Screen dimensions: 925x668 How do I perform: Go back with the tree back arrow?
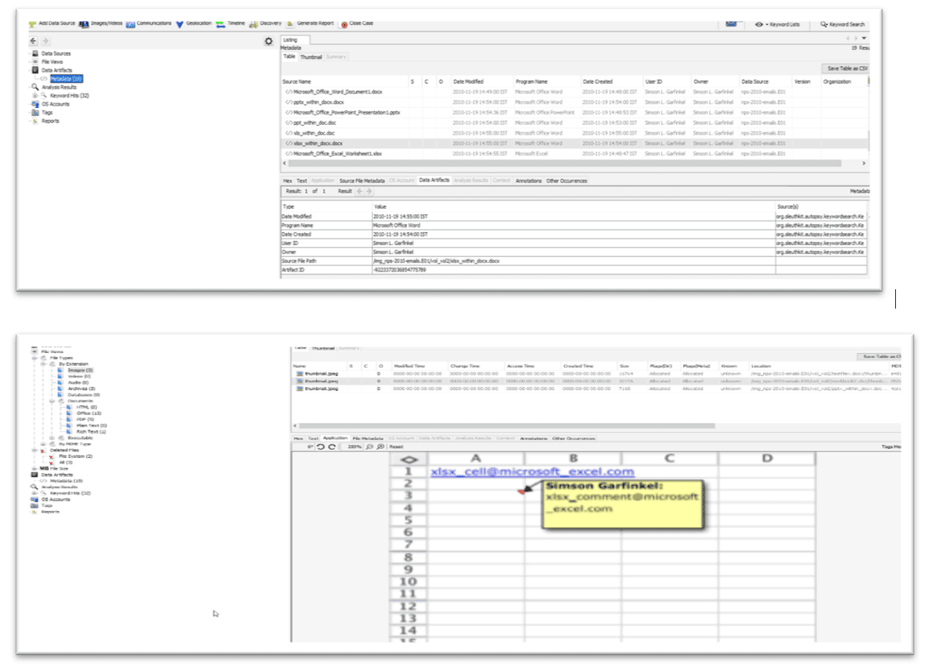[33, 41]
